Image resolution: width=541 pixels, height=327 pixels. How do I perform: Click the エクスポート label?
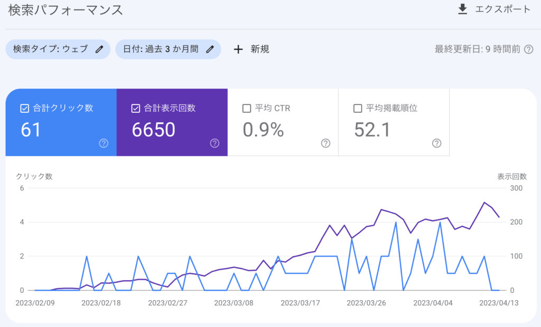click(x=502, y=9)
